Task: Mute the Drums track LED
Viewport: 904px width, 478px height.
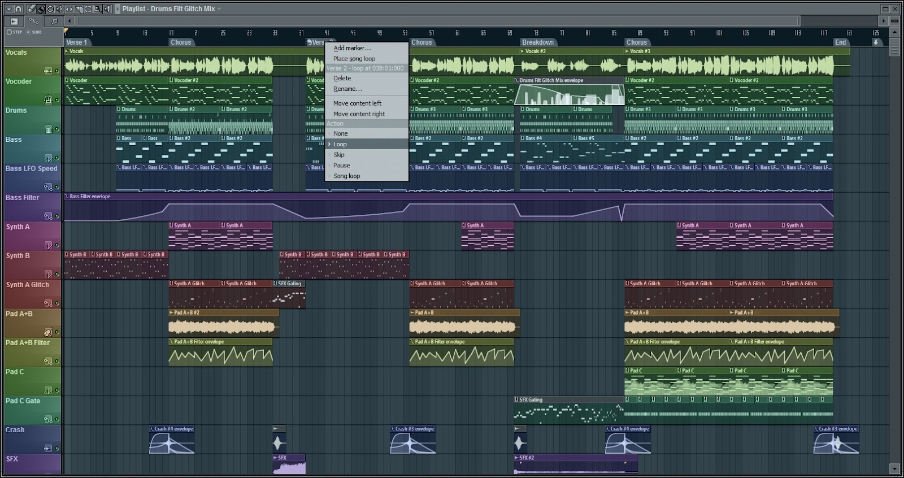Action: 57,129
